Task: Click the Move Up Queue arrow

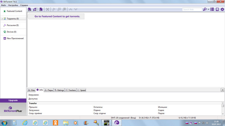Action: (71, 10)
